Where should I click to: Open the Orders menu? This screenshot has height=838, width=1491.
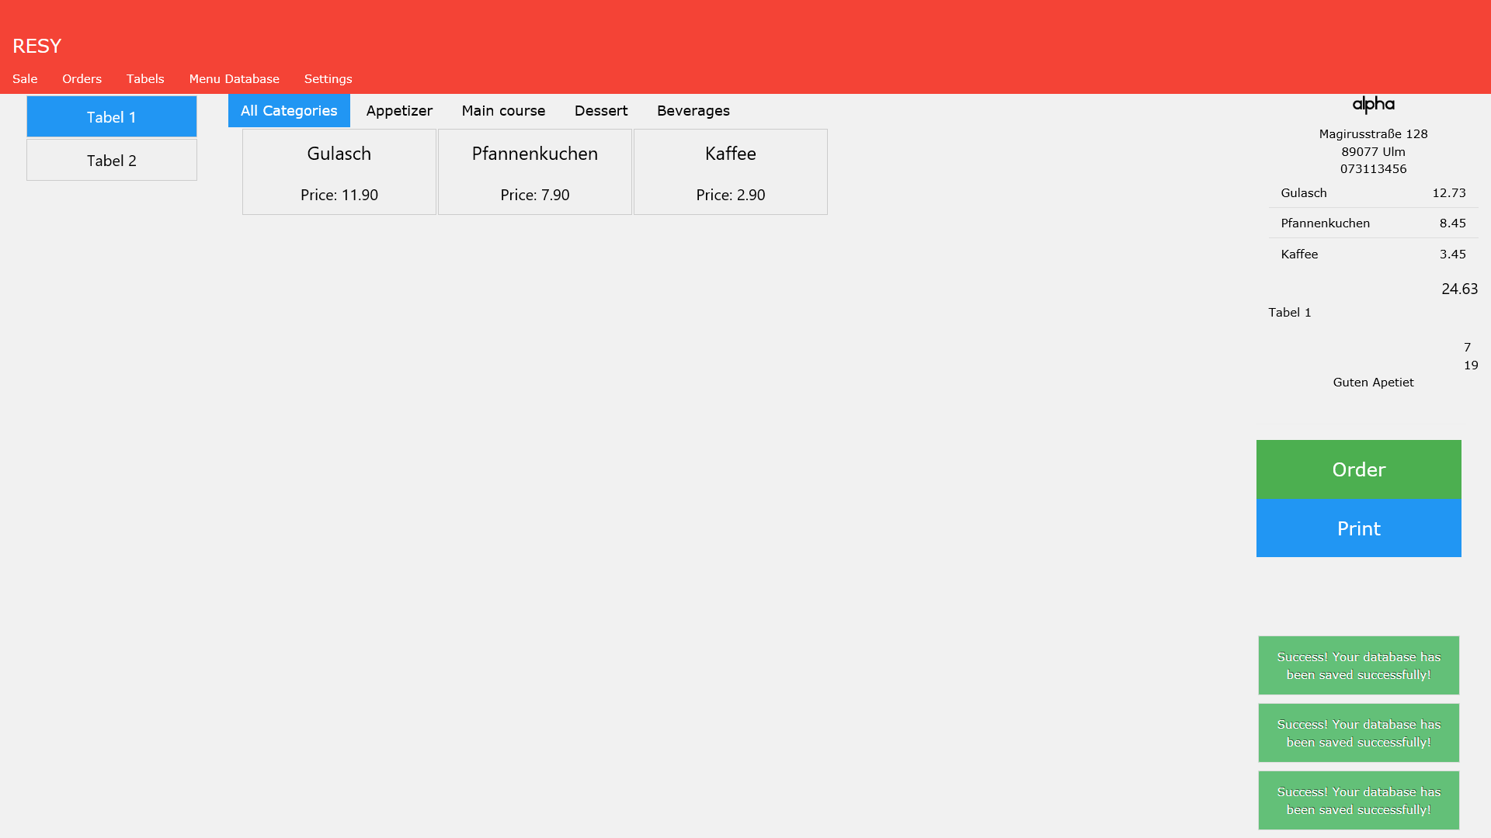click(82, 79)
